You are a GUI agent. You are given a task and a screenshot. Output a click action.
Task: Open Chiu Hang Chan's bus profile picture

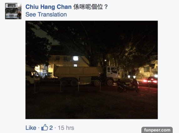pyautogui.click(x=13, y=11)
